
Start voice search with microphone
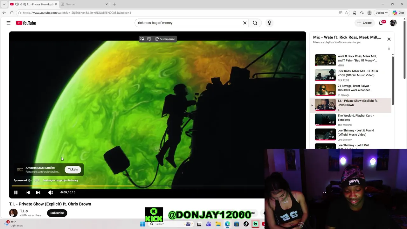[x=269, y=23]
